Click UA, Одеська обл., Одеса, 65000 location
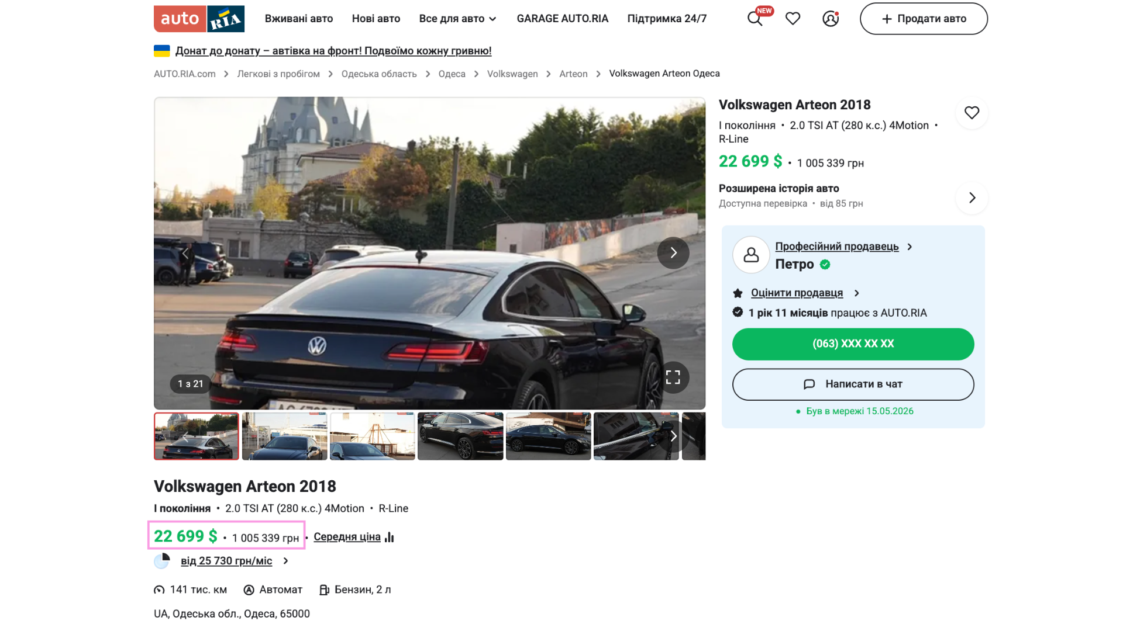1123x631 pixels. (x=232, y=614)
